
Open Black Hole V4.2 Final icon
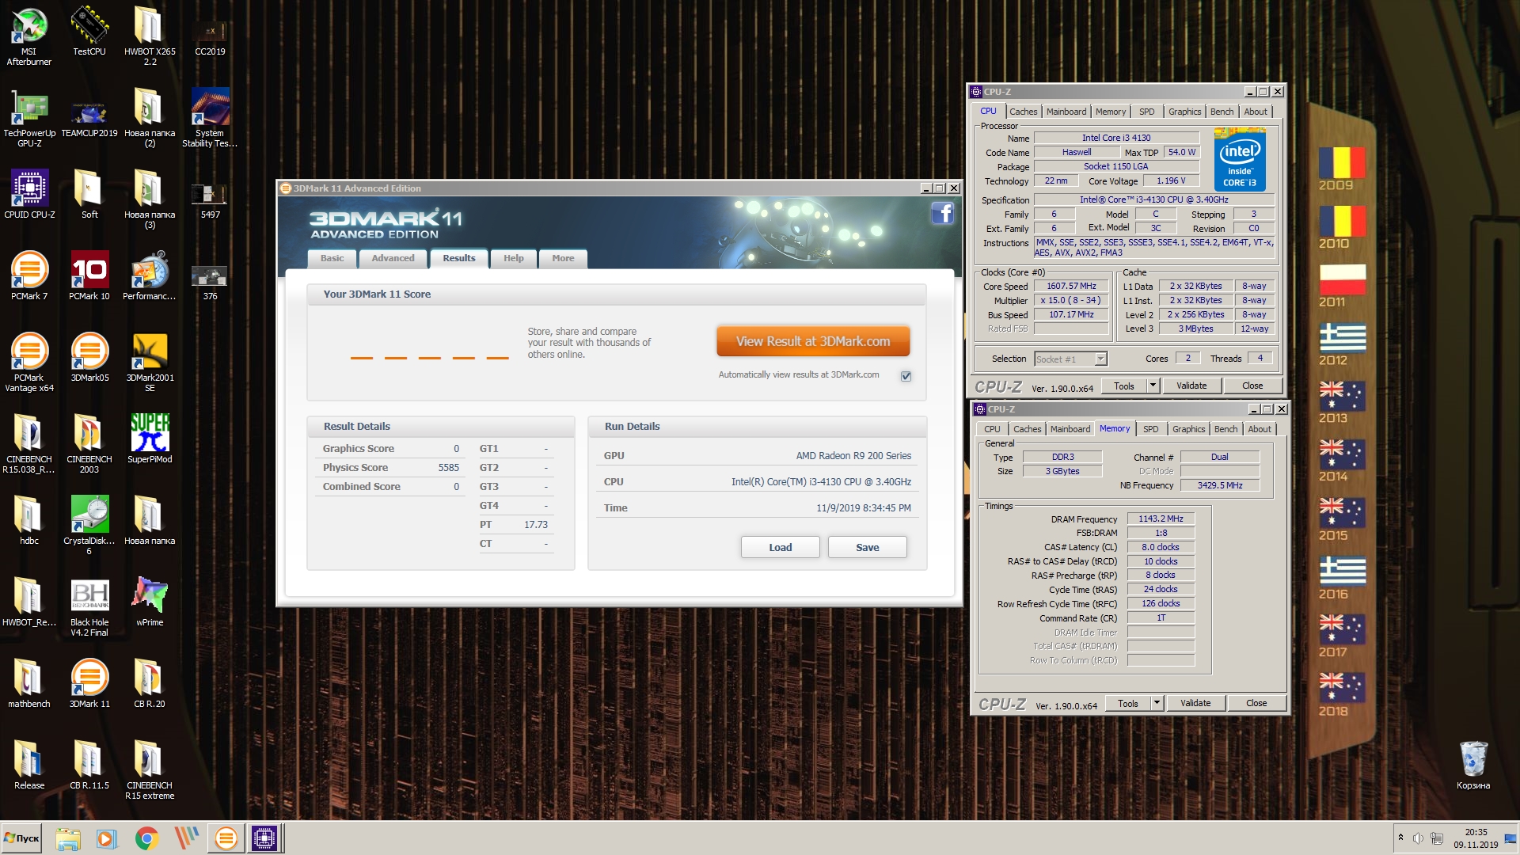(89, 607)
